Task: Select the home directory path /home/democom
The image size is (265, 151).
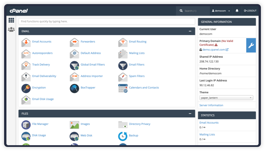Action: 210,73
